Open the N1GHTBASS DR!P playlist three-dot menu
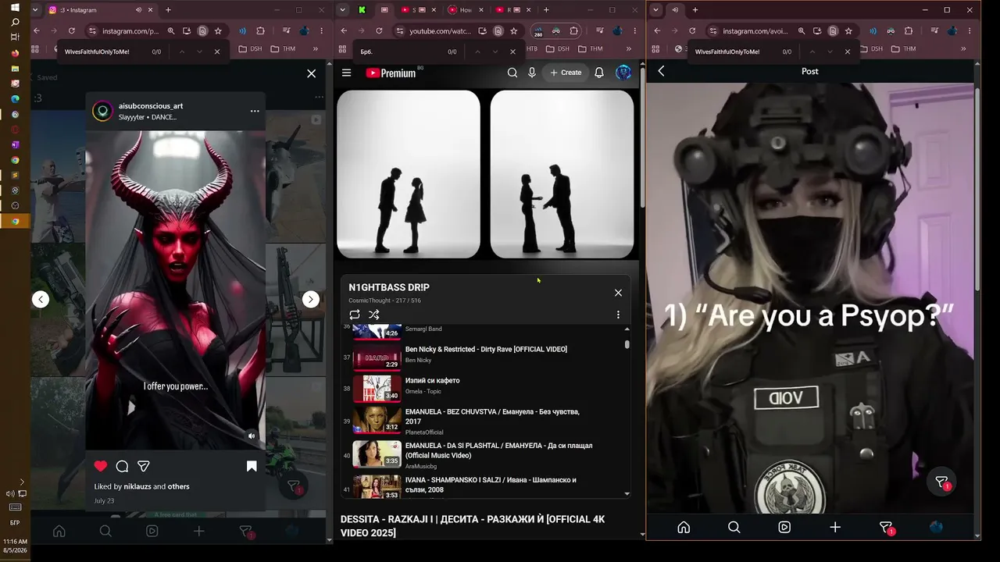The width and height of the screenshot is (1000, 562). tap(618, 315)
